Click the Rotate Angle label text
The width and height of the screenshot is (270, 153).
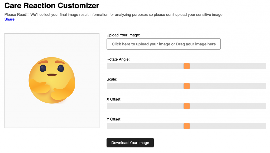click(x=118, y=59)
